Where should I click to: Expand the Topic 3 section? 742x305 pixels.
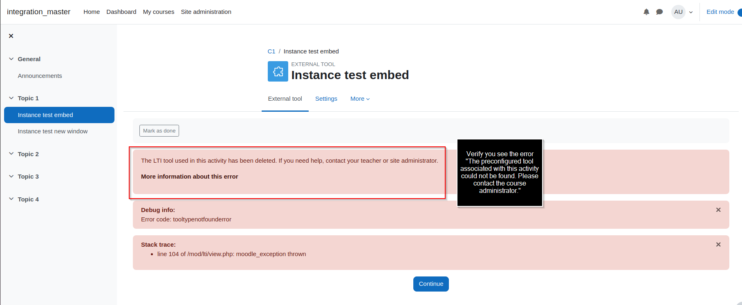tap(11, 177)
